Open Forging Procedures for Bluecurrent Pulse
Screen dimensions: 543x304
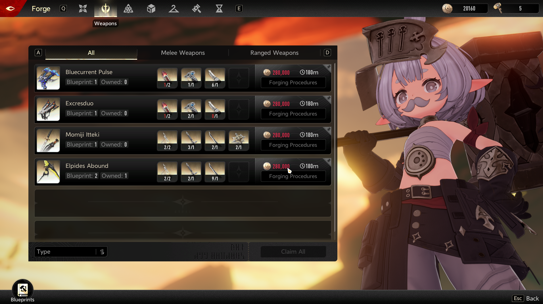pos(293,83)
